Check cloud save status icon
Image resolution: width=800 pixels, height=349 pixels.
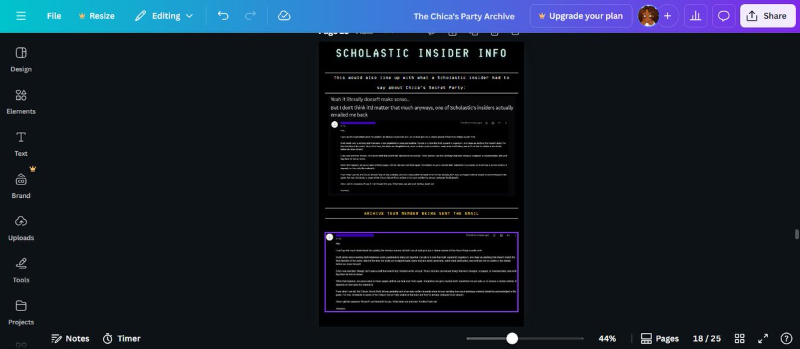tap(284, 15)
